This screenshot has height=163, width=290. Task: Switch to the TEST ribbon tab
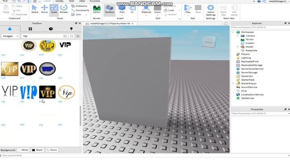point(72,1)
